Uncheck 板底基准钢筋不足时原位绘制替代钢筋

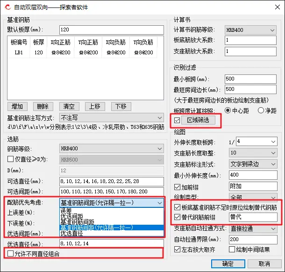[x=177, y=207]
